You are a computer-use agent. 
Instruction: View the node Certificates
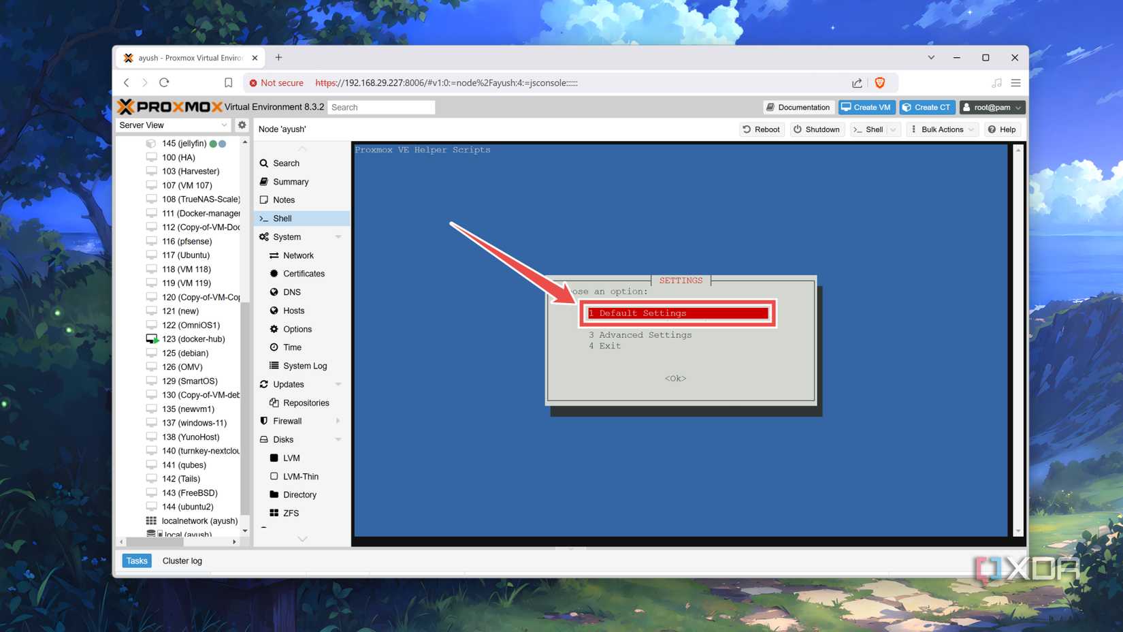pos(304,274)
